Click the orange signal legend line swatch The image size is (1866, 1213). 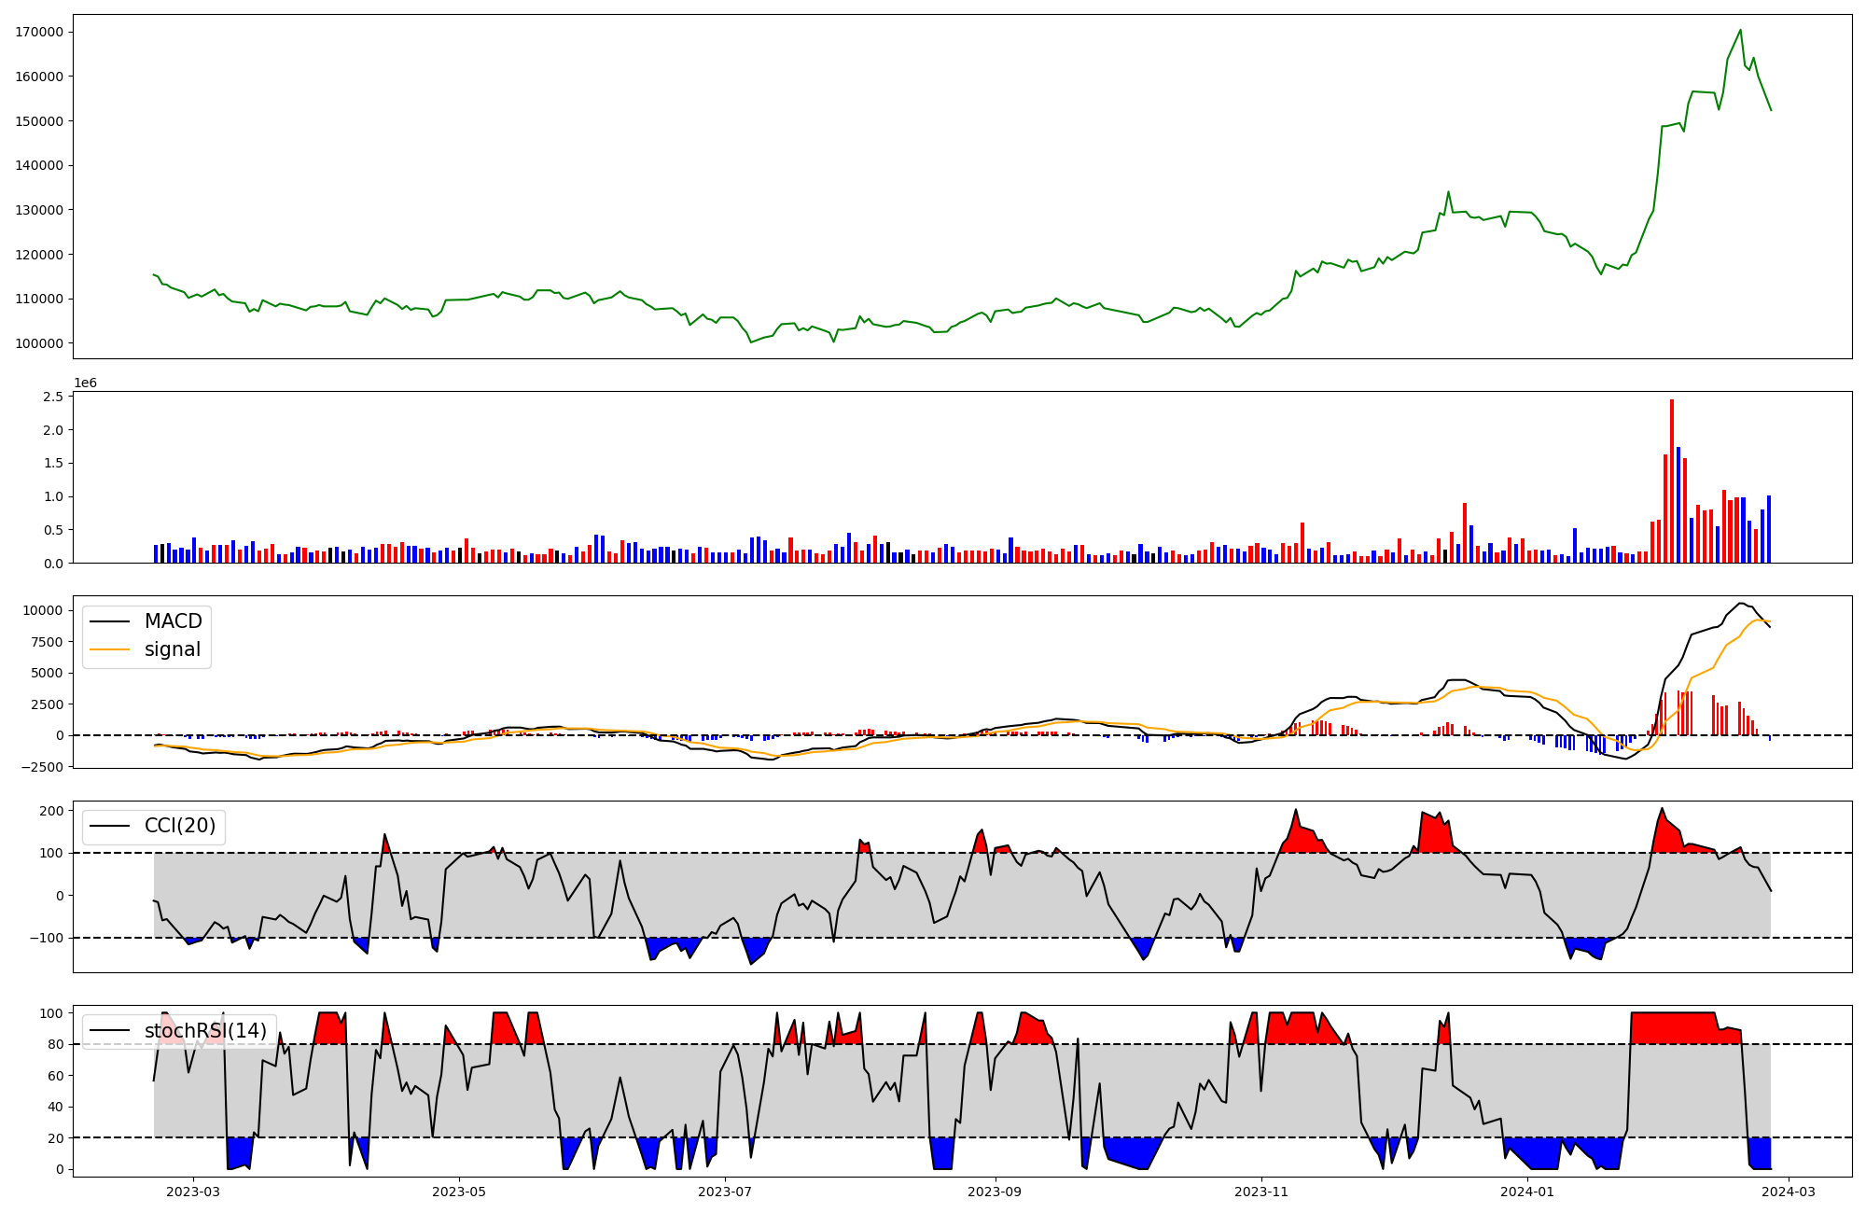(x=109, y=649)
